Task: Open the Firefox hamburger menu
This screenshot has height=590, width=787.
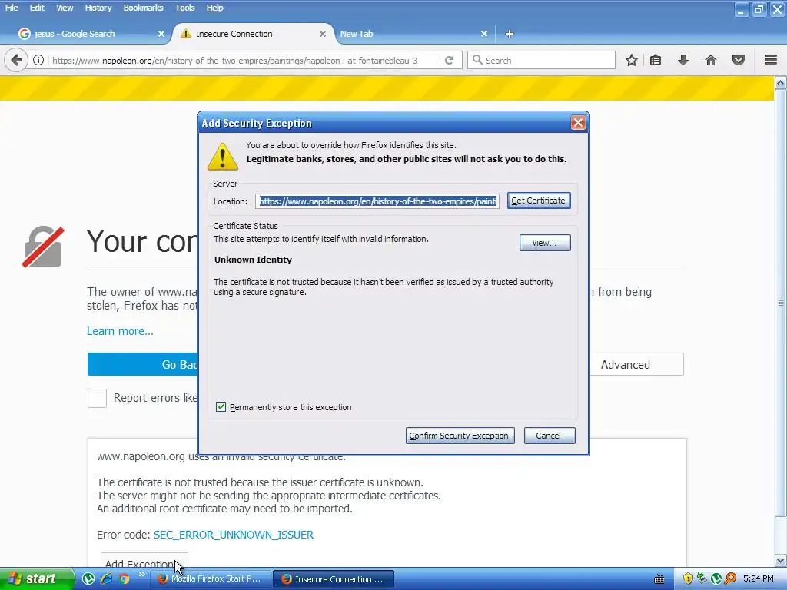Action: point(771,60)
